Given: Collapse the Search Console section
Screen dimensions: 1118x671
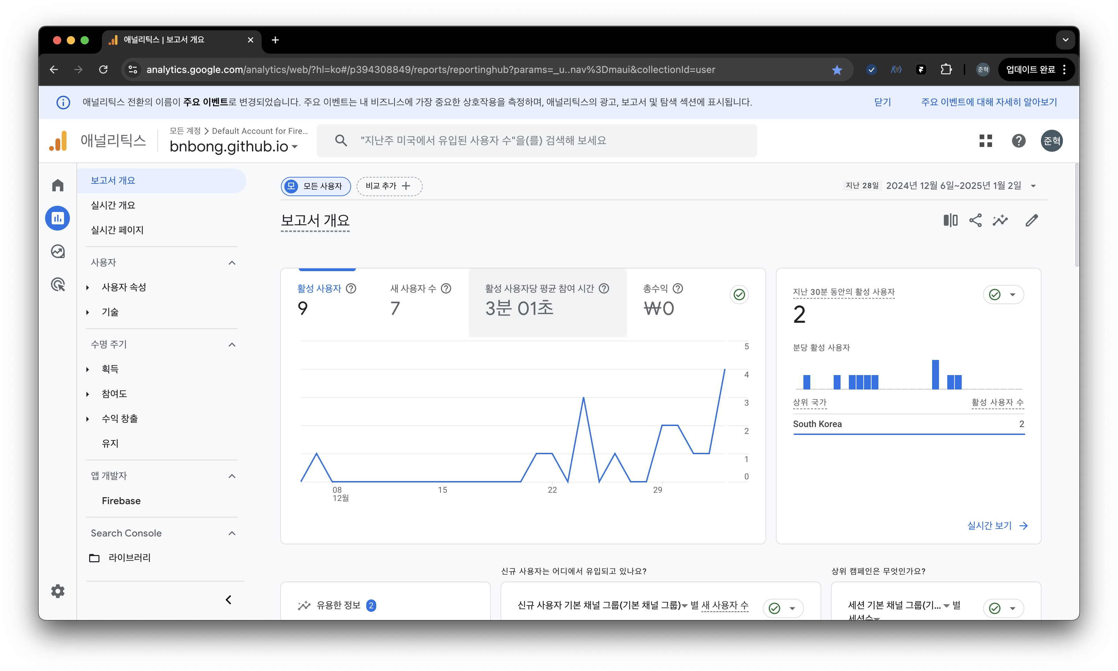Looking at the screenshot, I should 232,533.
